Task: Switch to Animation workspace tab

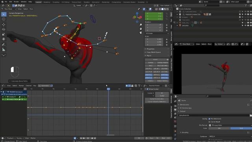Action: [x=96, y=2]
